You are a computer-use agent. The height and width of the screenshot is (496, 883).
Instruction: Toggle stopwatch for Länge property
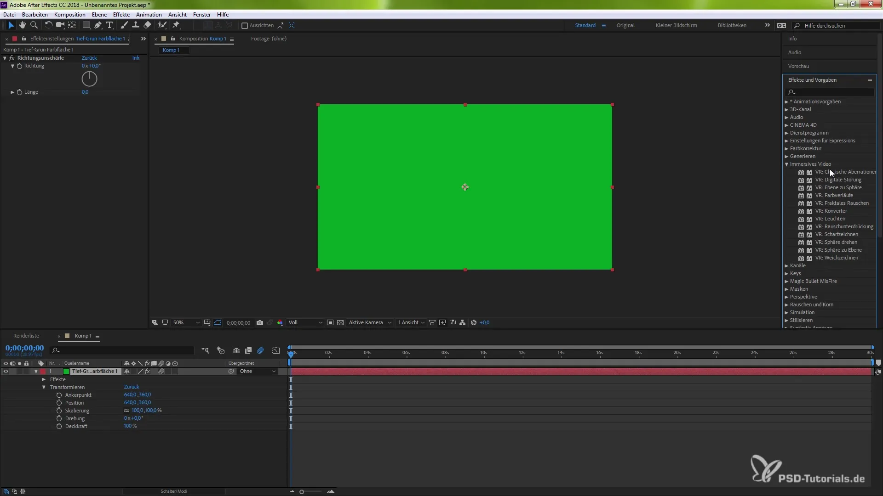(20, 92)
